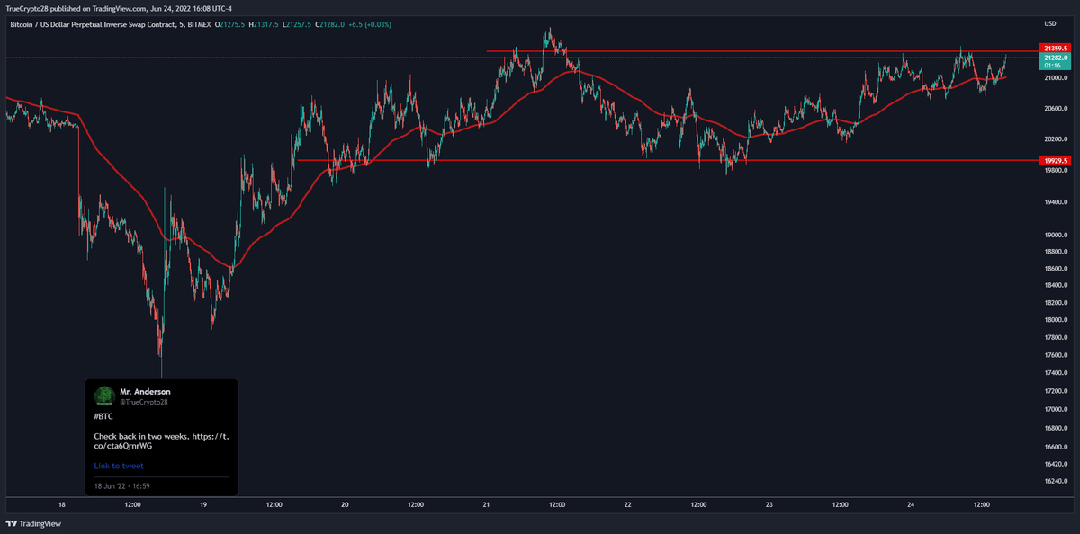Viewport: 1080px width, 534px height.
Task: Click the '20' date label on the time axis
Action: 345,504
